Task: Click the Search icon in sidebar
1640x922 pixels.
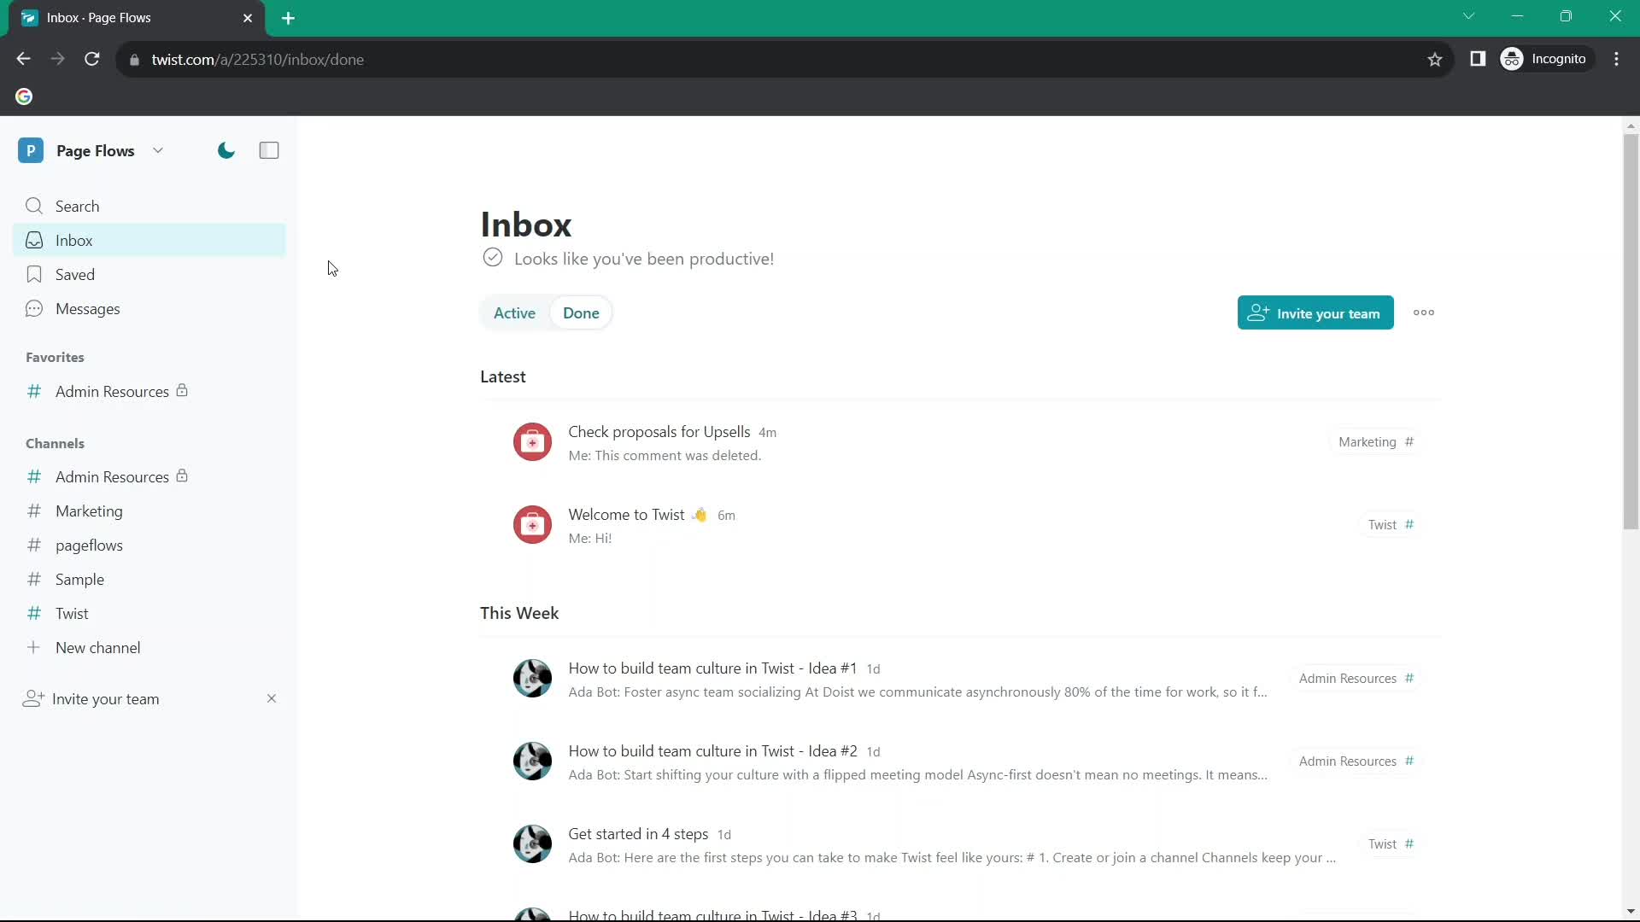Action: pos(35,206)
